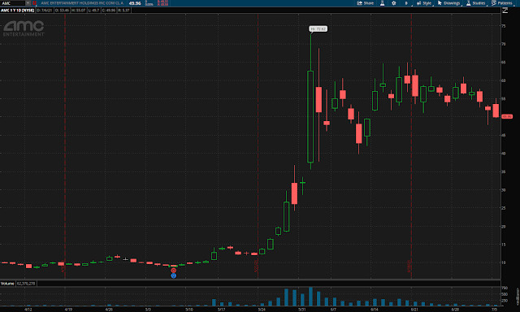Open chart settings gear icon
This screenshot has width=520, height=312.
pyautogui.click(x=393, y=3)
